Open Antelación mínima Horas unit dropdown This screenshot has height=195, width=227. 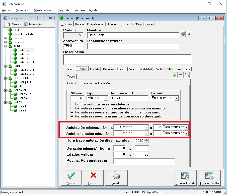pyautogui.click(x=147, y=127)
